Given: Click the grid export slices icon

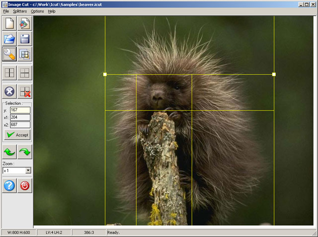Looking at the screenshot, I should tap(25, 54).
